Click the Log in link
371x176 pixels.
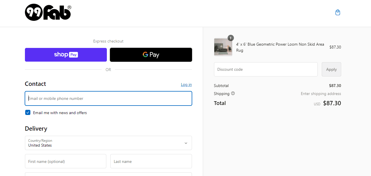click(x=186, y=84)
